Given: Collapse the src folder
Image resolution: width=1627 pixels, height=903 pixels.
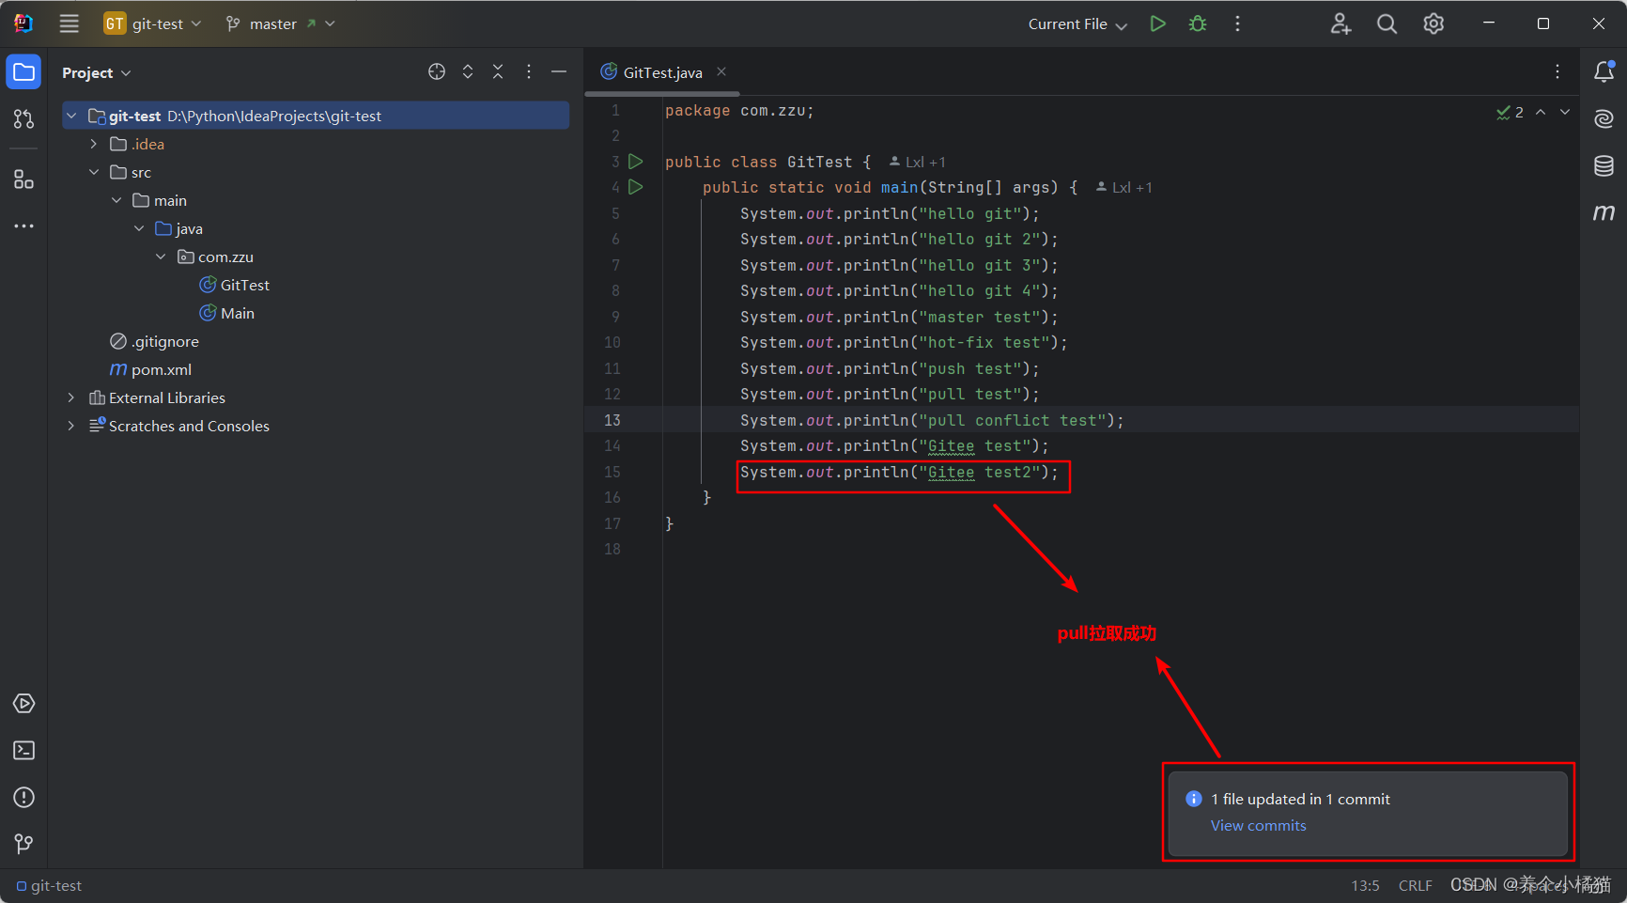Looking at the screenshot, I should click(94, 172).
